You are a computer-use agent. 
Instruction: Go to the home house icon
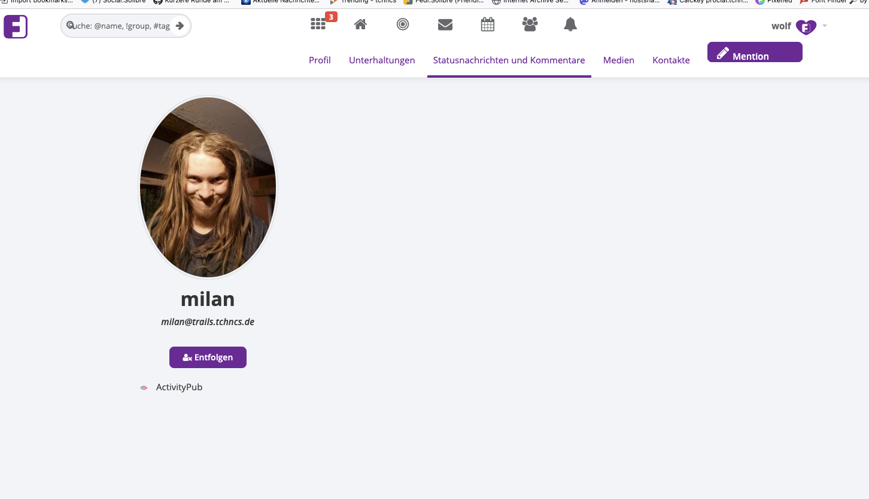[x=360, y=25]
